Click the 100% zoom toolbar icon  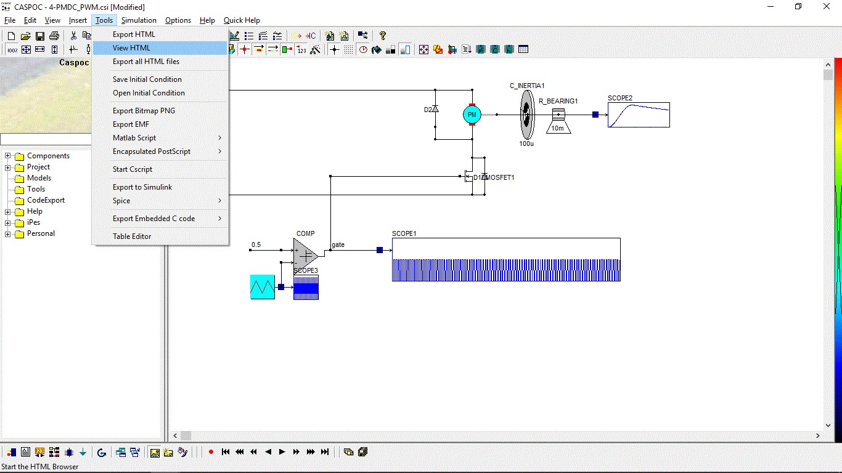tap(12, 49)
